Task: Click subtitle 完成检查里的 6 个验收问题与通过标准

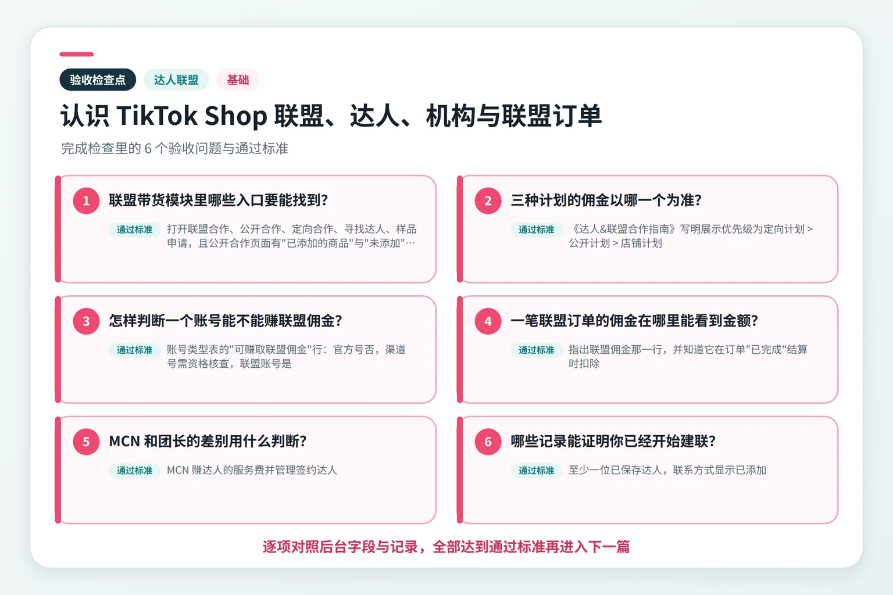Action: click(174, 148)
